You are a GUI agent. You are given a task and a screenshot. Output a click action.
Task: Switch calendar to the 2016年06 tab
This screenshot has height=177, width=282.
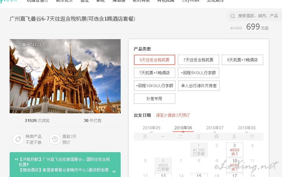pyautogui.click(x=183, y=128)
